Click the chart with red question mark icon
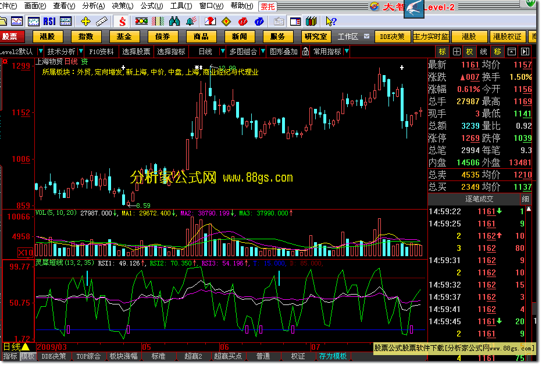Viewport: 542px width, 365px height. tap(210, 22)
